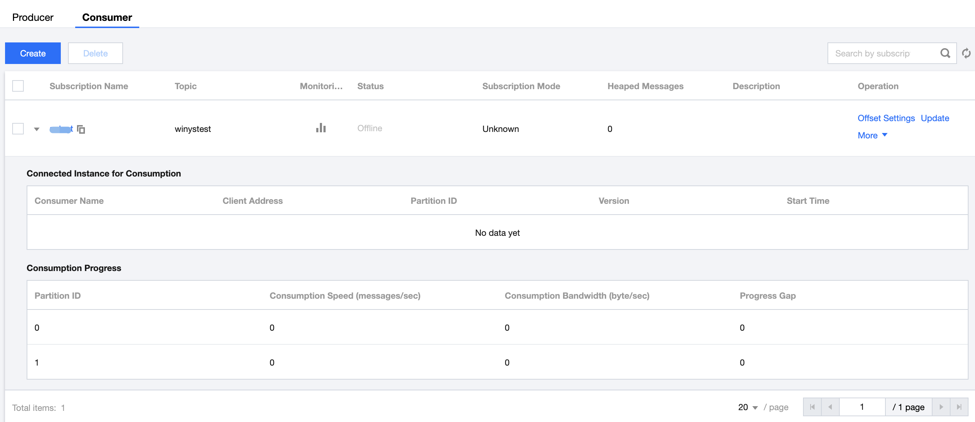Jump to the last page arrow
This screenshot has height=422, width=975.
click(959, 407)
